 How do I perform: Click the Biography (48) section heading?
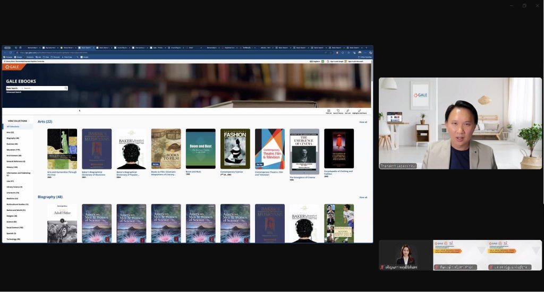pyautogui.click(x=50, y=197)
